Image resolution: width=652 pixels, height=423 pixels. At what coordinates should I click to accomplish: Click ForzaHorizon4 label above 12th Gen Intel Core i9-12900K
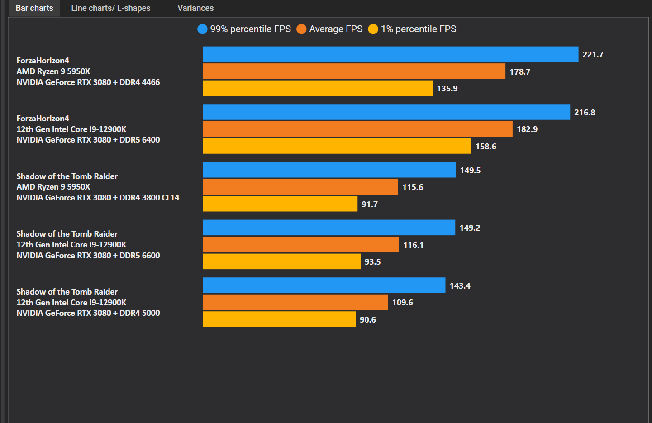[43, 119]
